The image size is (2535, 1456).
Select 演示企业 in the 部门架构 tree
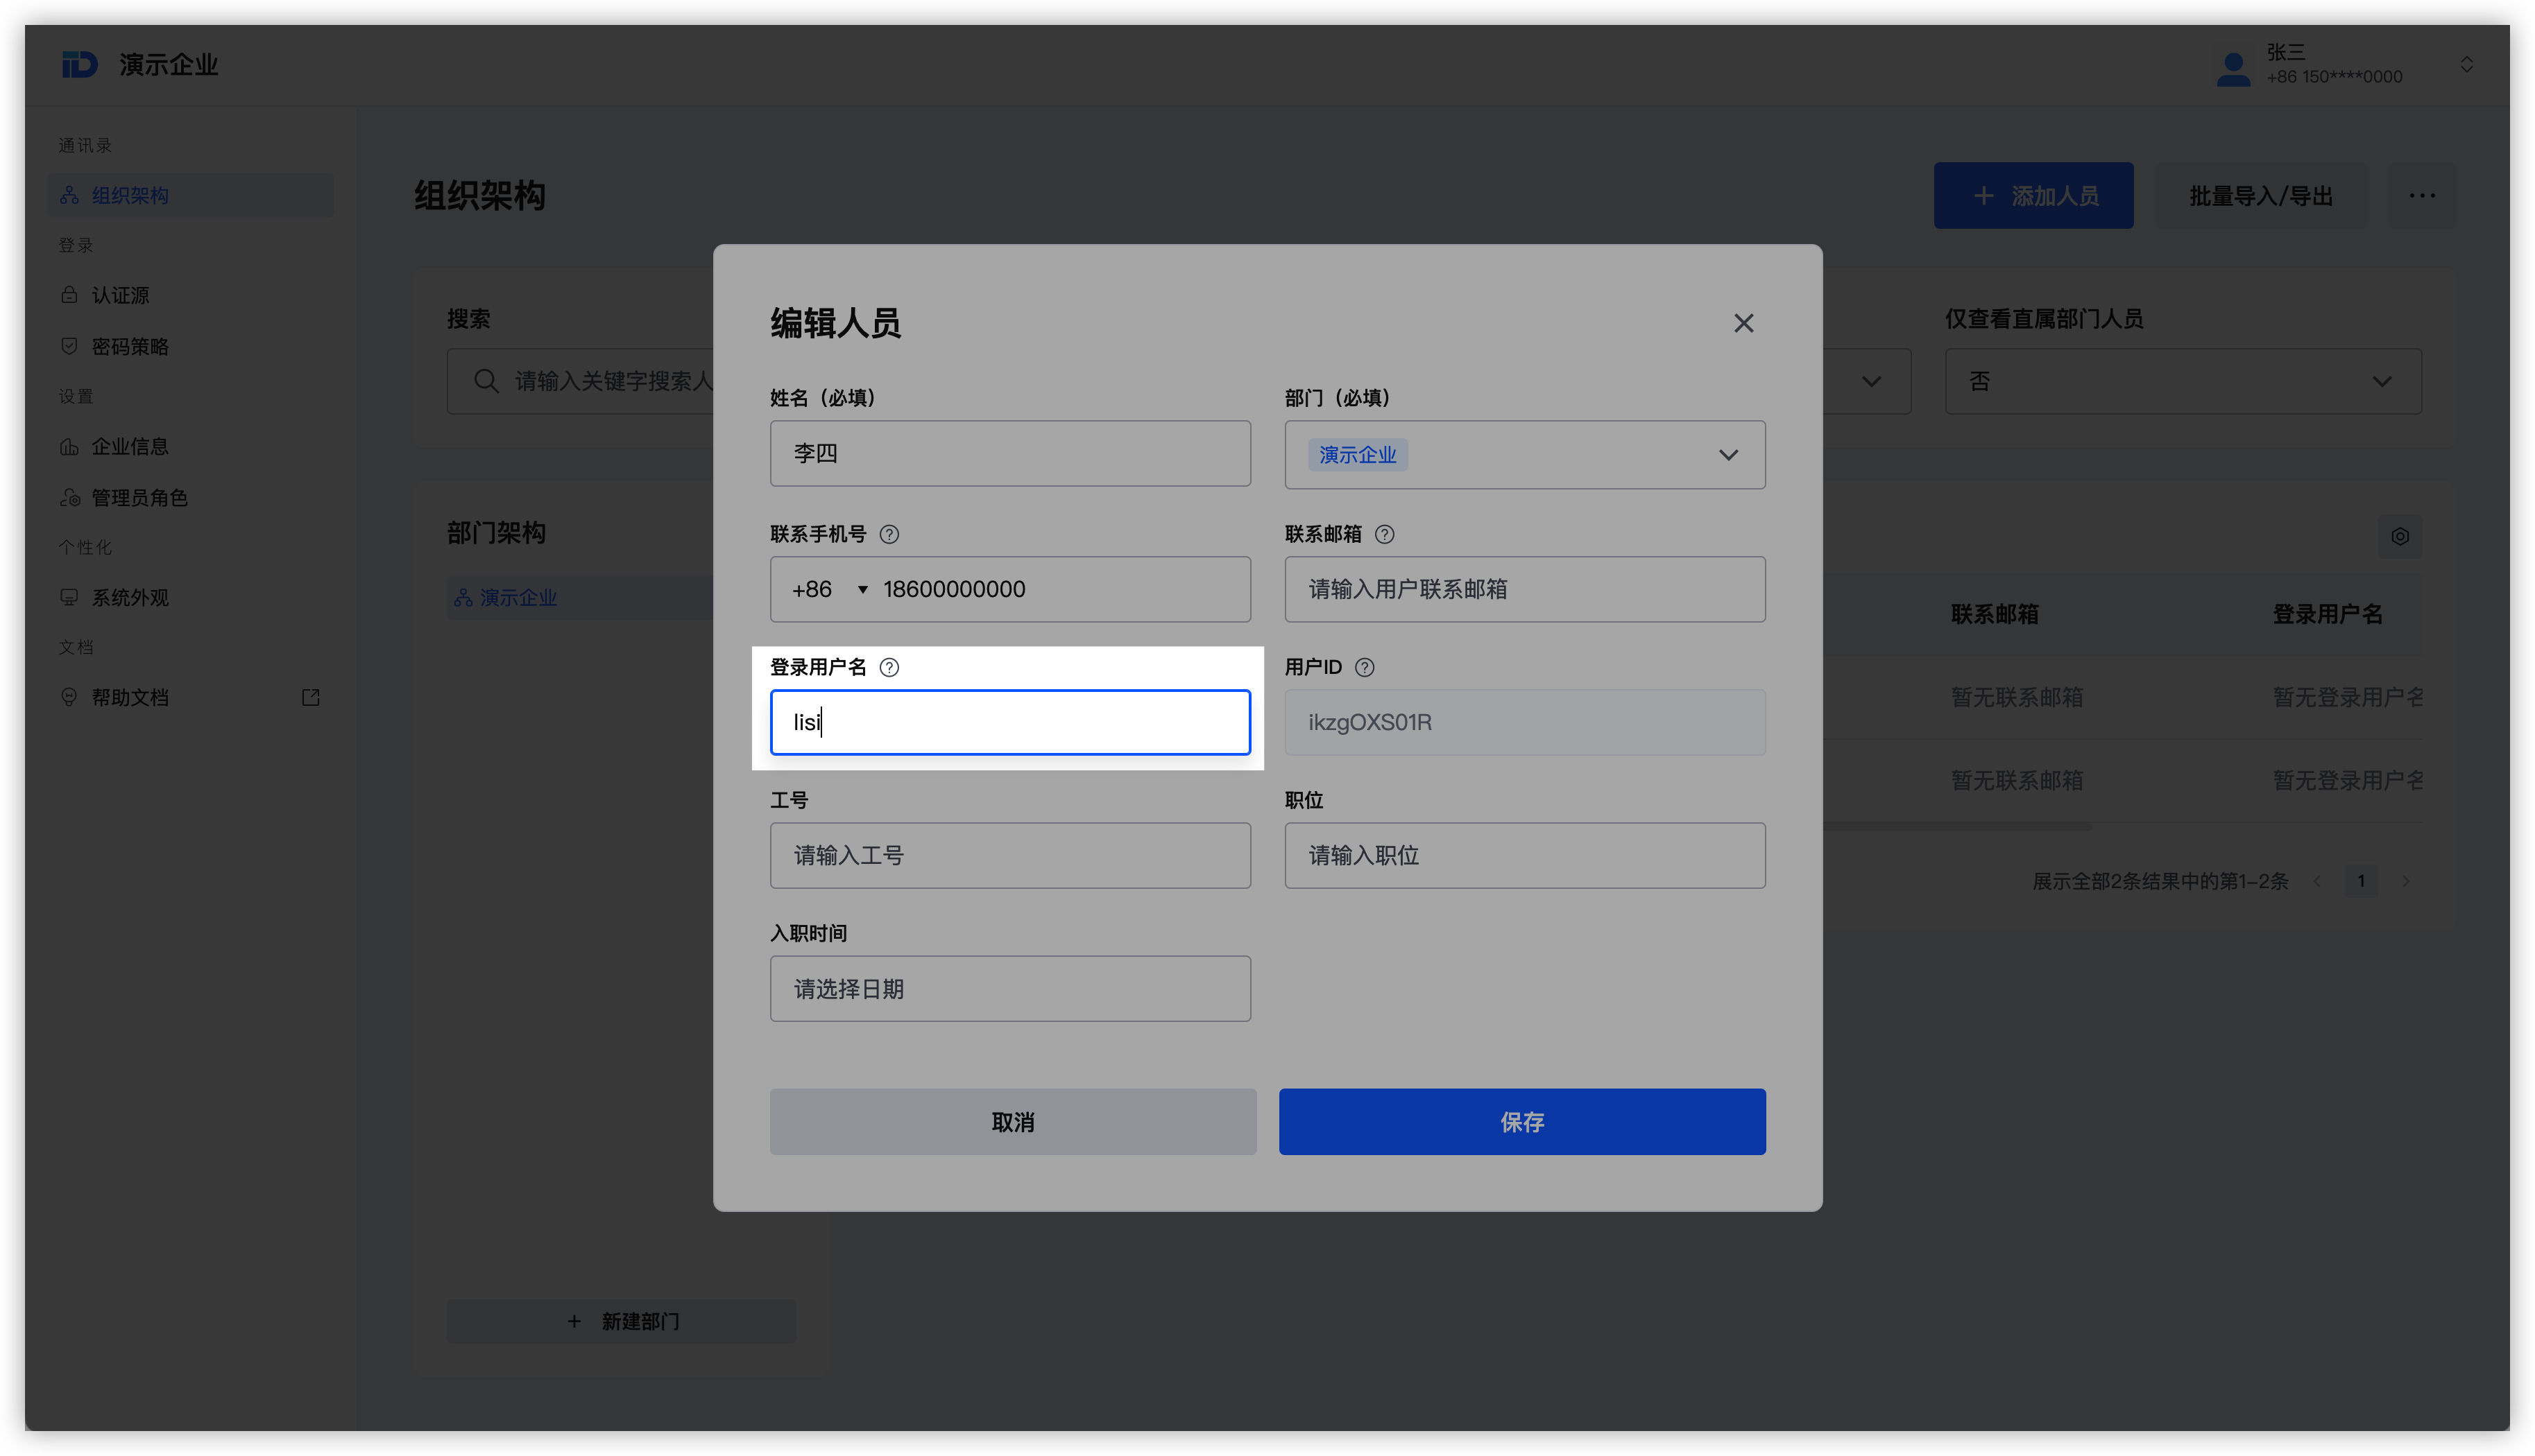518,597
